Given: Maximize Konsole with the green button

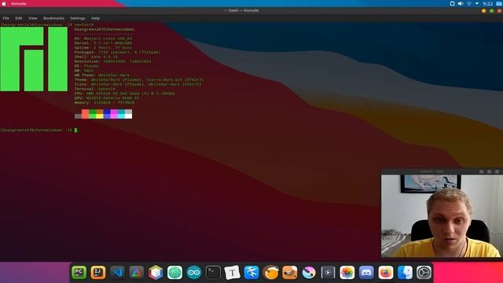Looking at the screenshot, I should point(491,10).
